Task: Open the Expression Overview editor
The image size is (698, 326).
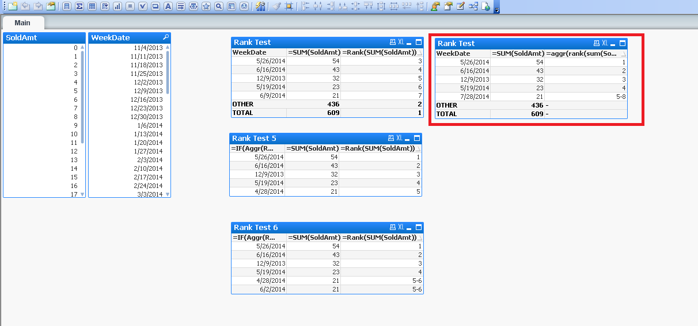Action: point(460,6)
